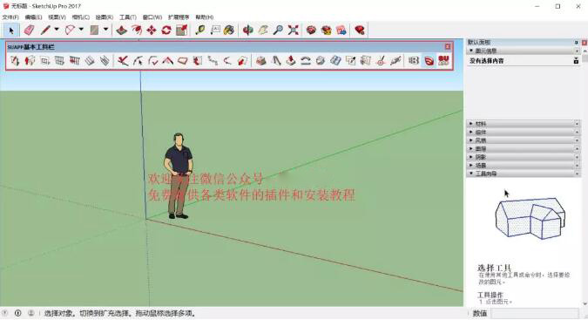Open the 绘图(R) menu
Screen dimensions: 588x320
(105, 17)
